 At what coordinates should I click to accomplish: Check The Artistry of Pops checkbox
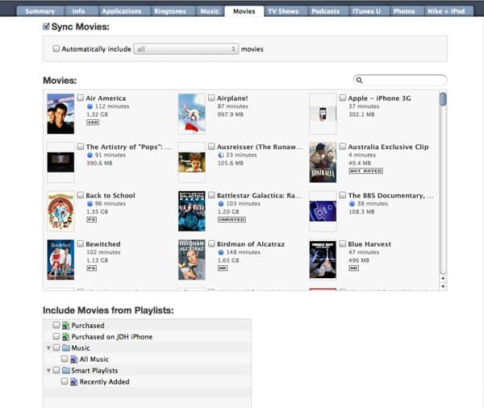click(x=80, y=146)
